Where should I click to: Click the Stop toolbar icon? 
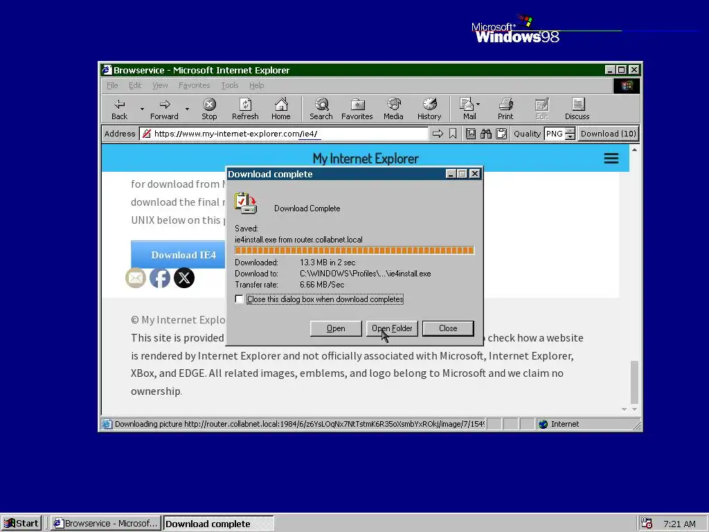coord(209,109)
